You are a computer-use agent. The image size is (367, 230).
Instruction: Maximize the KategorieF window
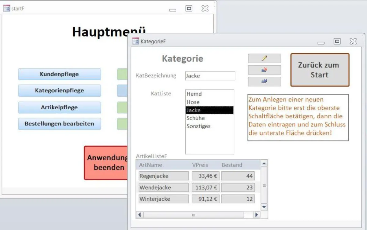click(x=337, y=41)
